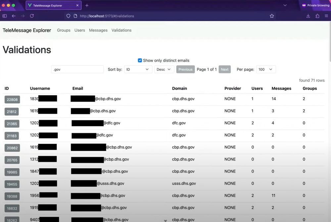Open validation ID 19455
Viewport: 331px width, 222px height.
click(12, 184)
